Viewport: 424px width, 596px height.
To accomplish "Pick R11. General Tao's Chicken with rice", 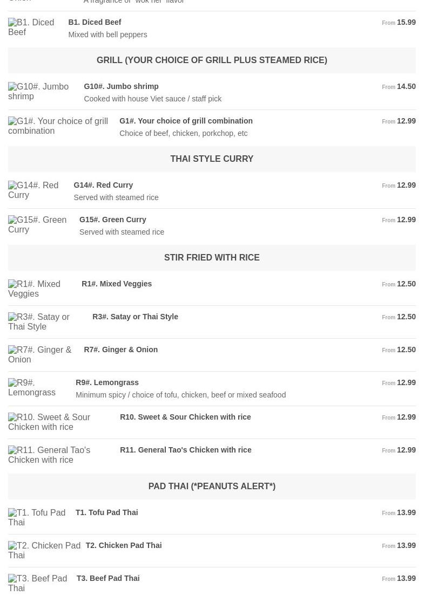I will click(x=185, y=450).
